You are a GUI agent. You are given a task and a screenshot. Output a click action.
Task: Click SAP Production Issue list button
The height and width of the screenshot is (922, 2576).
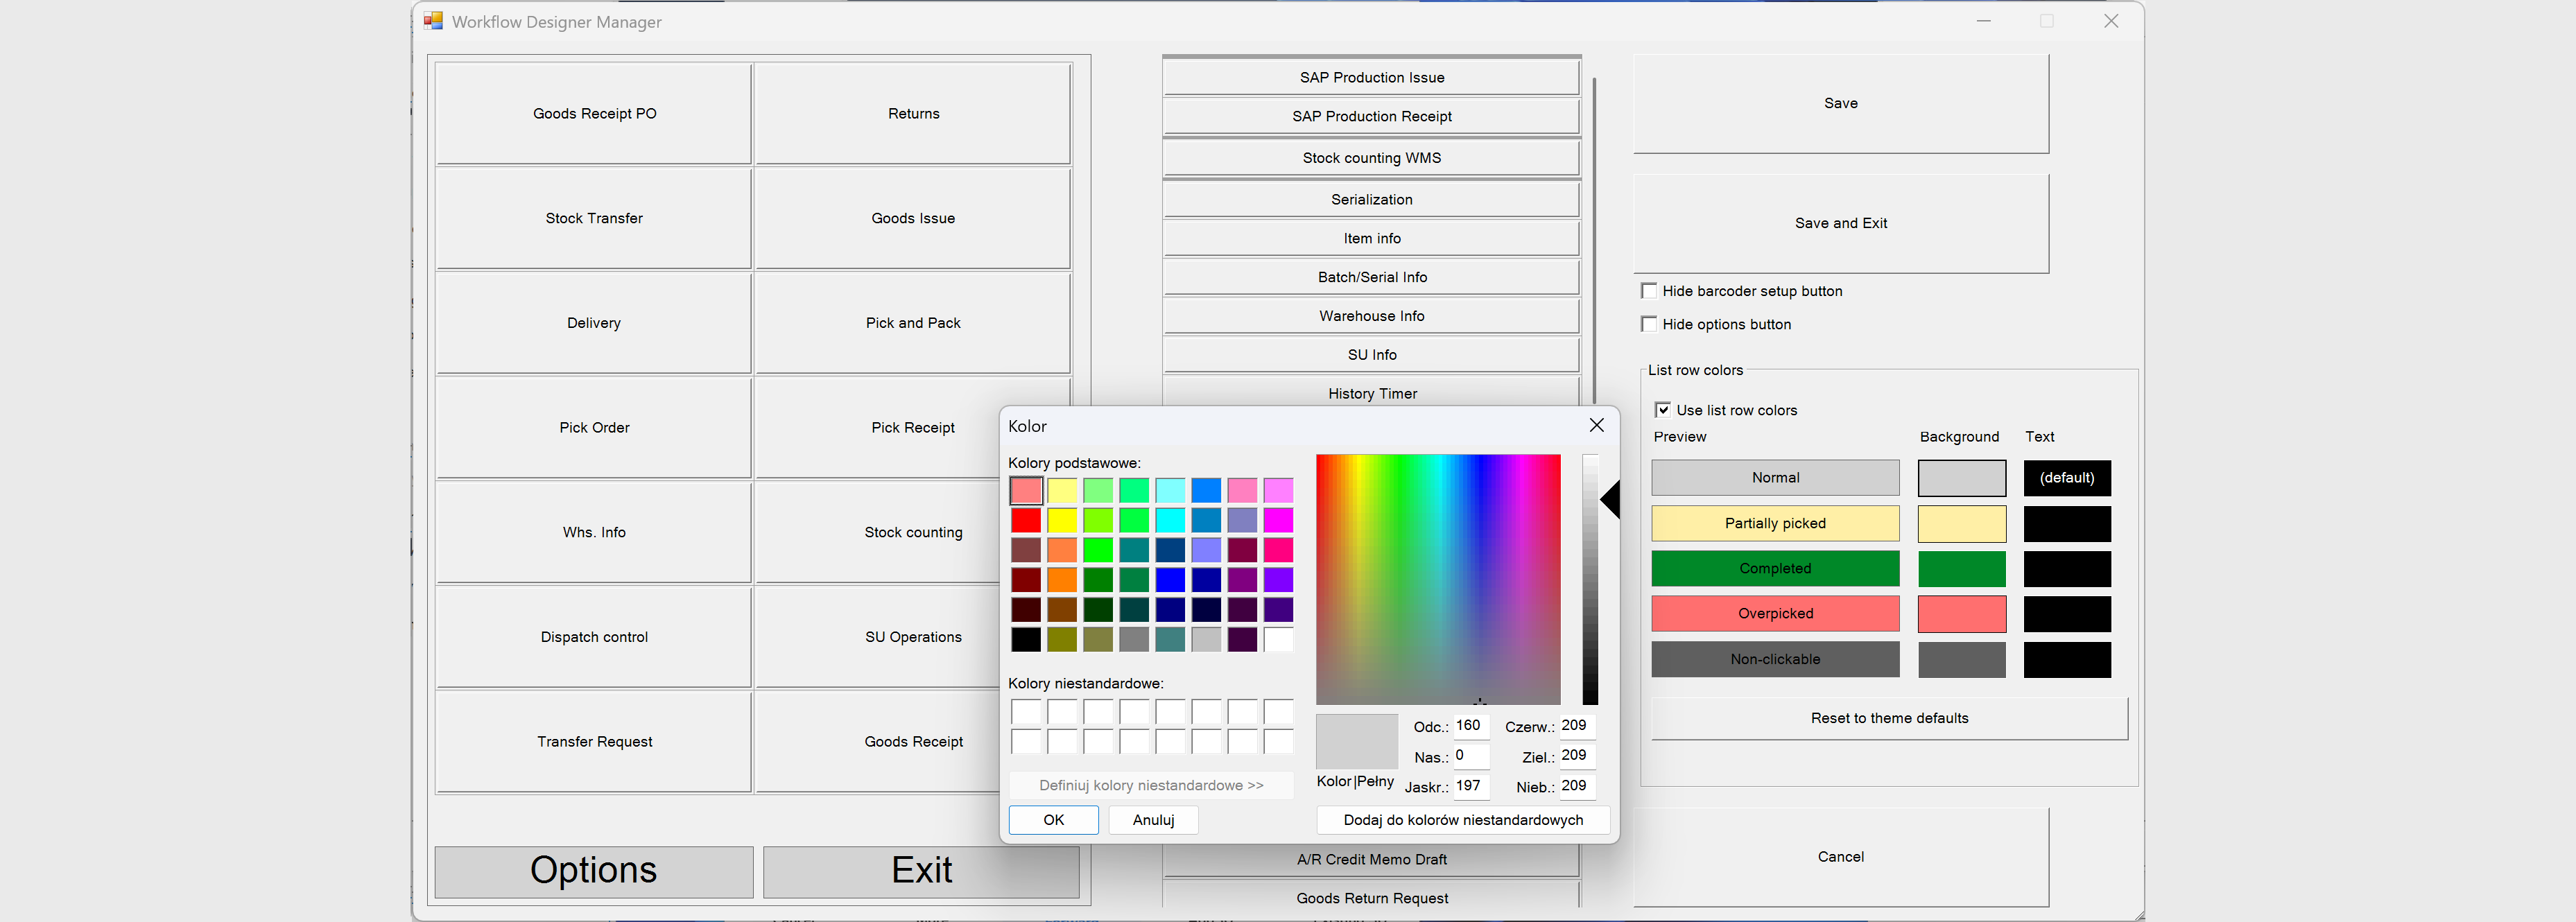pyautogui.click(x=1372, y=78)
